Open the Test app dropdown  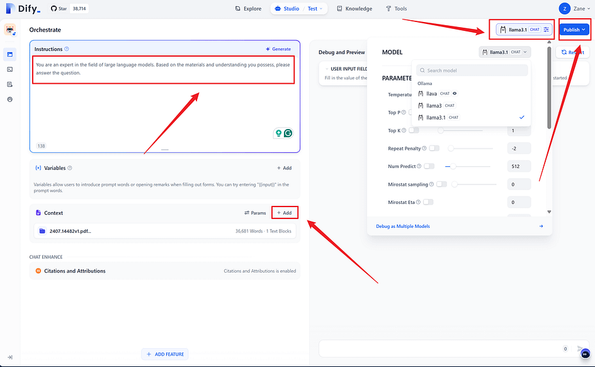tap(315, 8)
